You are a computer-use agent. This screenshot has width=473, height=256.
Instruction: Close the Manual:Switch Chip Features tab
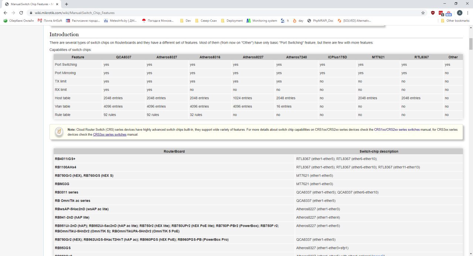point(58,4)
